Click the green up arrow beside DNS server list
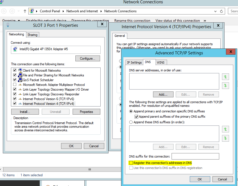The width and height of the screenshot is (238, 186). [225, 77]
